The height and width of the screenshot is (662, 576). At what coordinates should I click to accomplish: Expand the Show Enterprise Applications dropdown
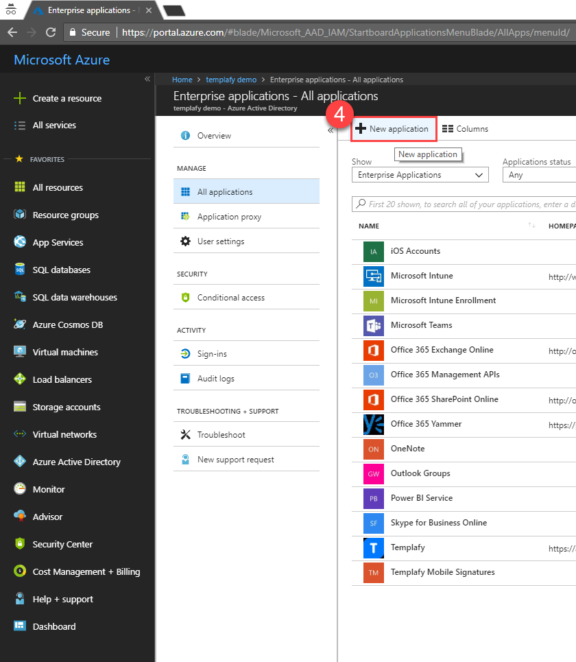point(420,175)
